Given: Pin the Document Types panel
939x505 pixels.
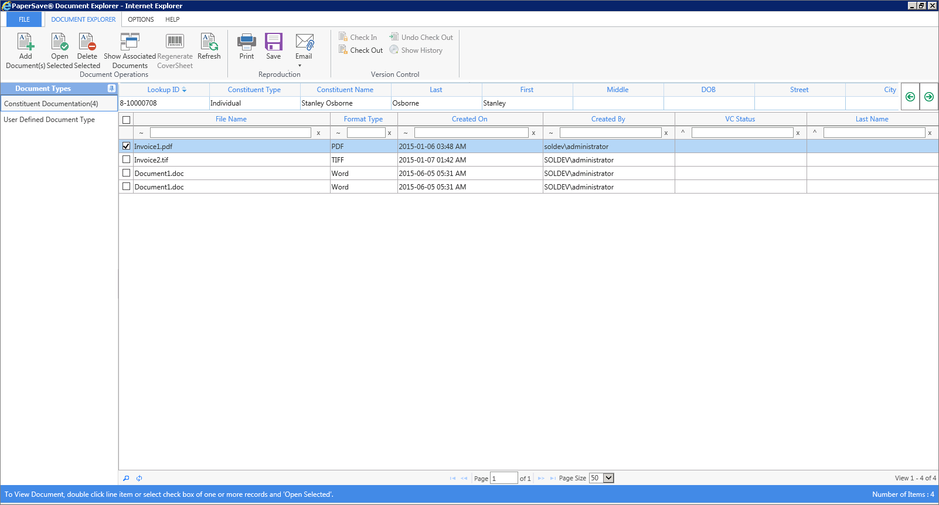Looking at the screenshot, I should tap(111, 89).
